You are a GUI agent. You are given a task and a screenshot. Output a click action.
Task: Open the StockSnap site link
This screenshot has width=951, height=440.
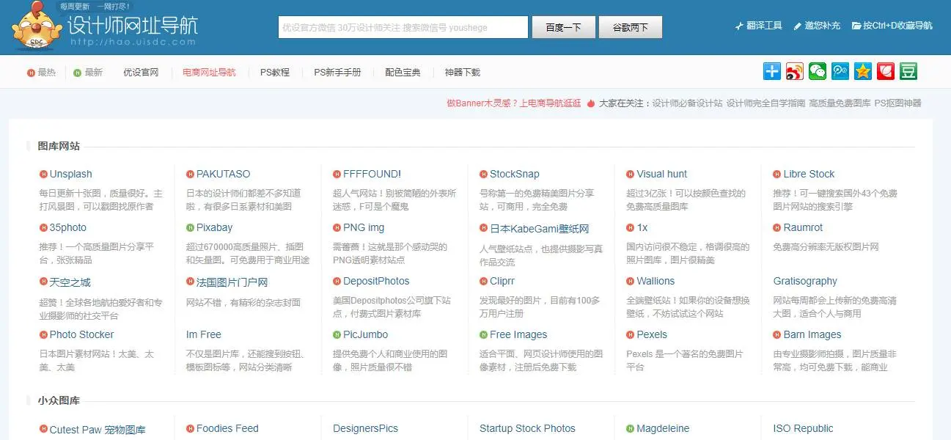coord(514,174)
